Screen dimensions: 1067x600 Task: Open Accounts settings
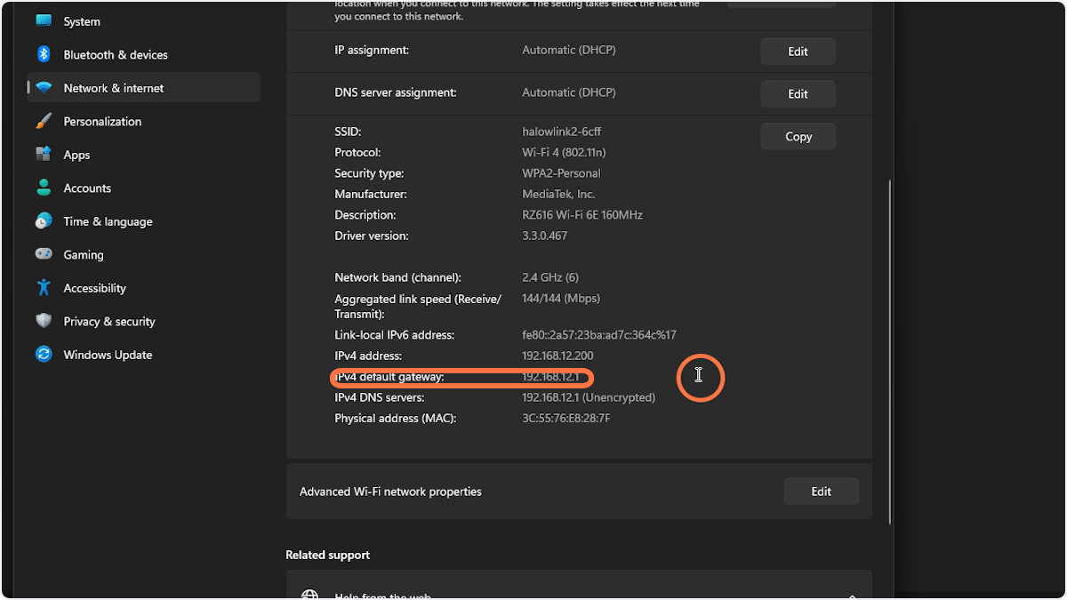(x=87, y=188)
